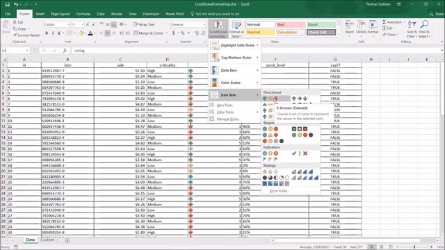The height and width of the screenshot is (250, 445).
Task: Expand the Copy dropdown arrow
Action: point(29,29)
